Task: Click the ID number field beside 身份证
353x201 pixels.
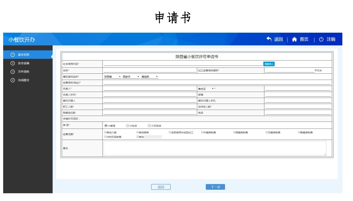Action: click(x=298, y=89)
